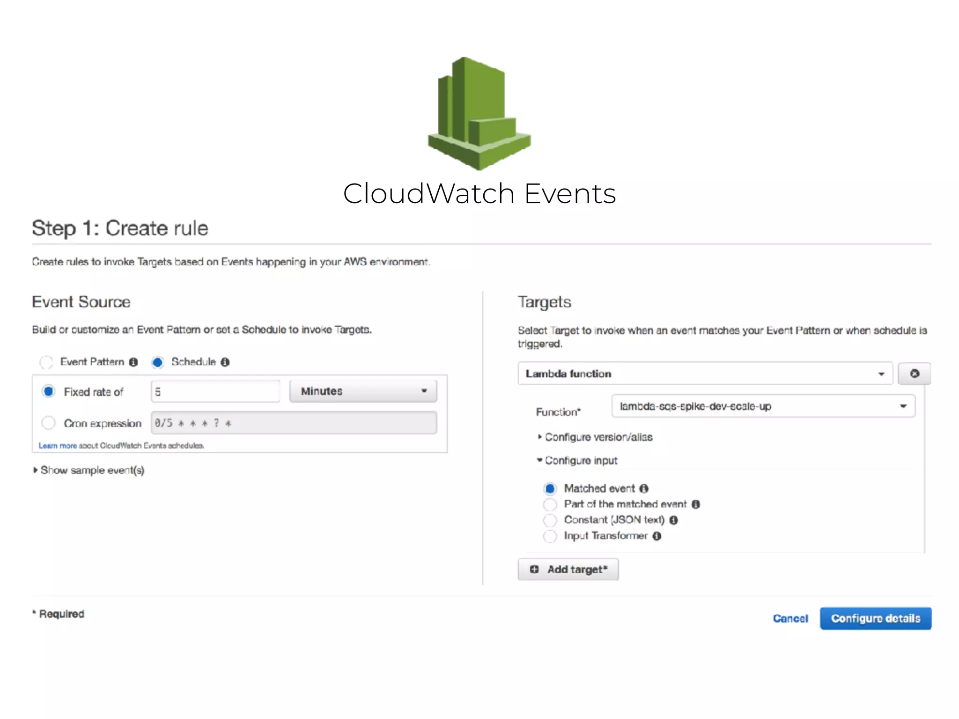959x719 pixels.
Task: Click the cron expression input field
Action: click(294, 423)
